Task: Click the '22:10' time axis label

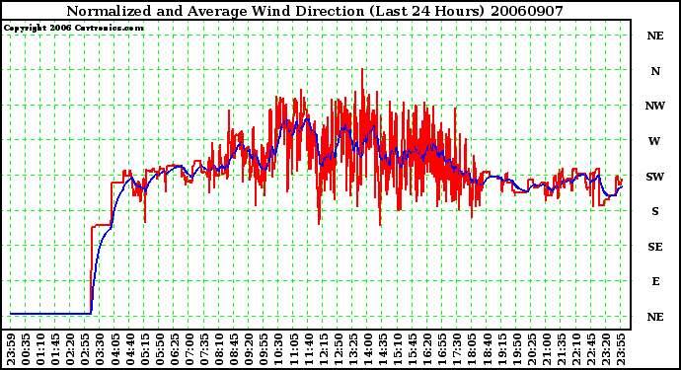Action: tap(576, 349)
